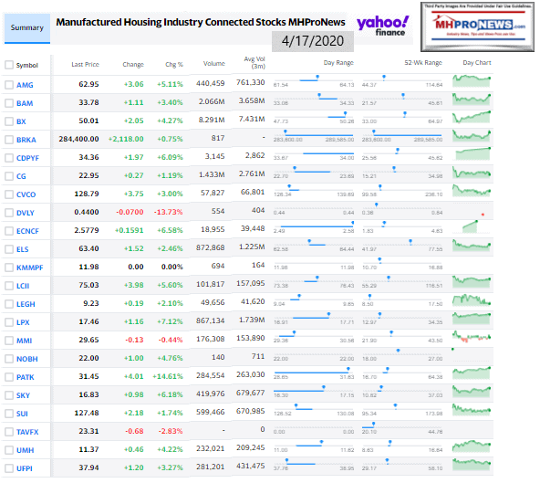The width and height of the screenshot is (540, 483).
Task: Open the AMG day chart sparkline
Action: [x=472, y=81]
